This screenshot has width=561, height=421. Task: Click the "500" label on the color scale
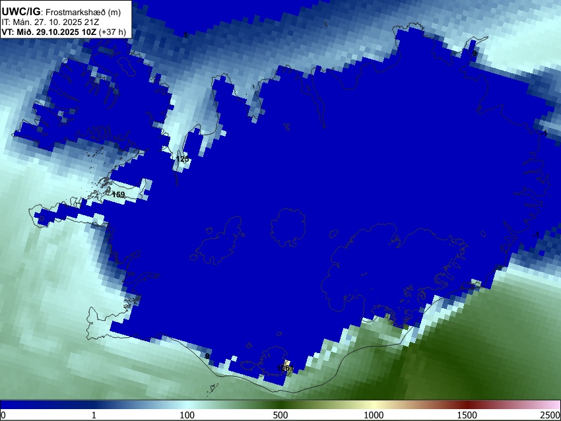(280, 415)
